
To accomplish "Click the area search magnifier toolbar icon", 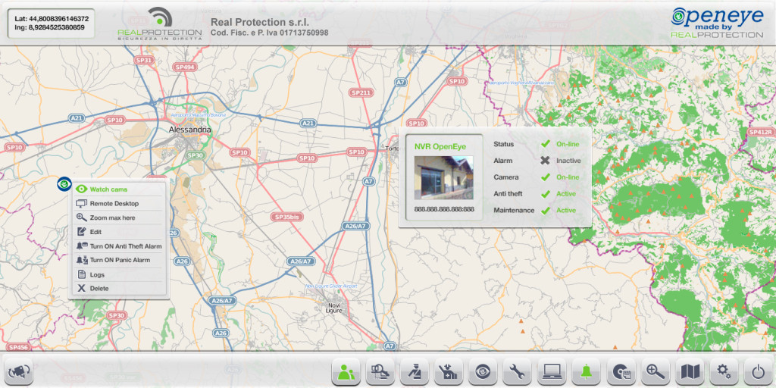I will point(380,371).
